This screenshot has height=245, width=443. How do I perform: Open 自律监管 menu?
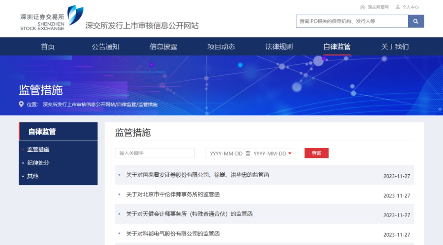pos(337,47)
